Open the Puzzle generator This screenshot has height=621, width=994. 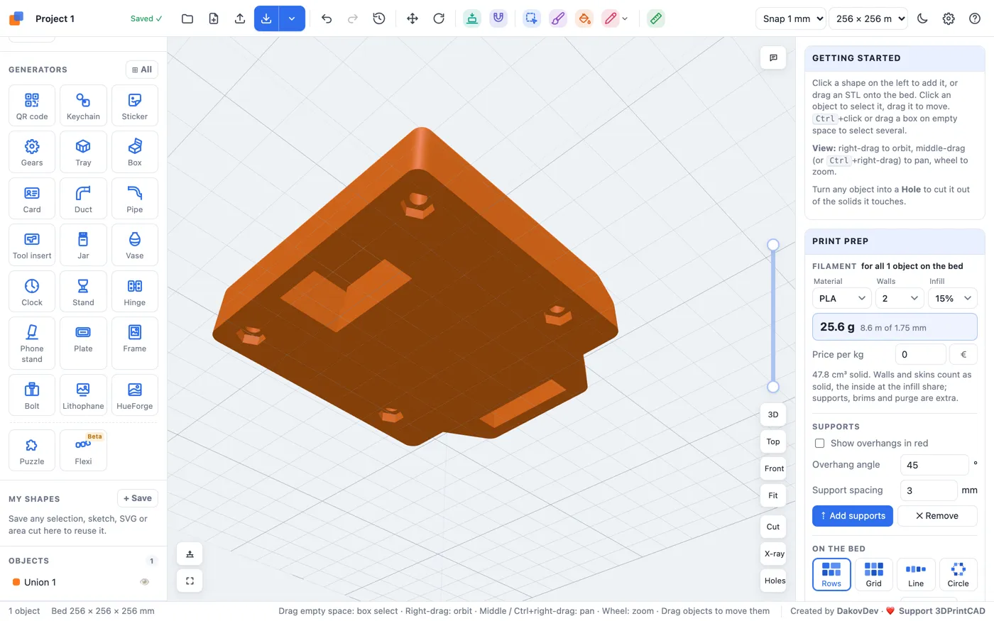pyautogui.click(x=32, y=451)
